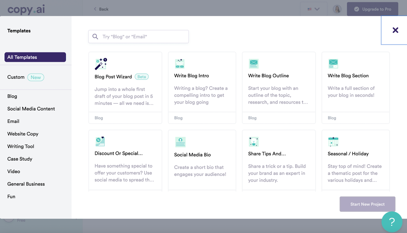Show Website Copy templates
The height and width of the screenshot is (233, 407).
[23, 134]
